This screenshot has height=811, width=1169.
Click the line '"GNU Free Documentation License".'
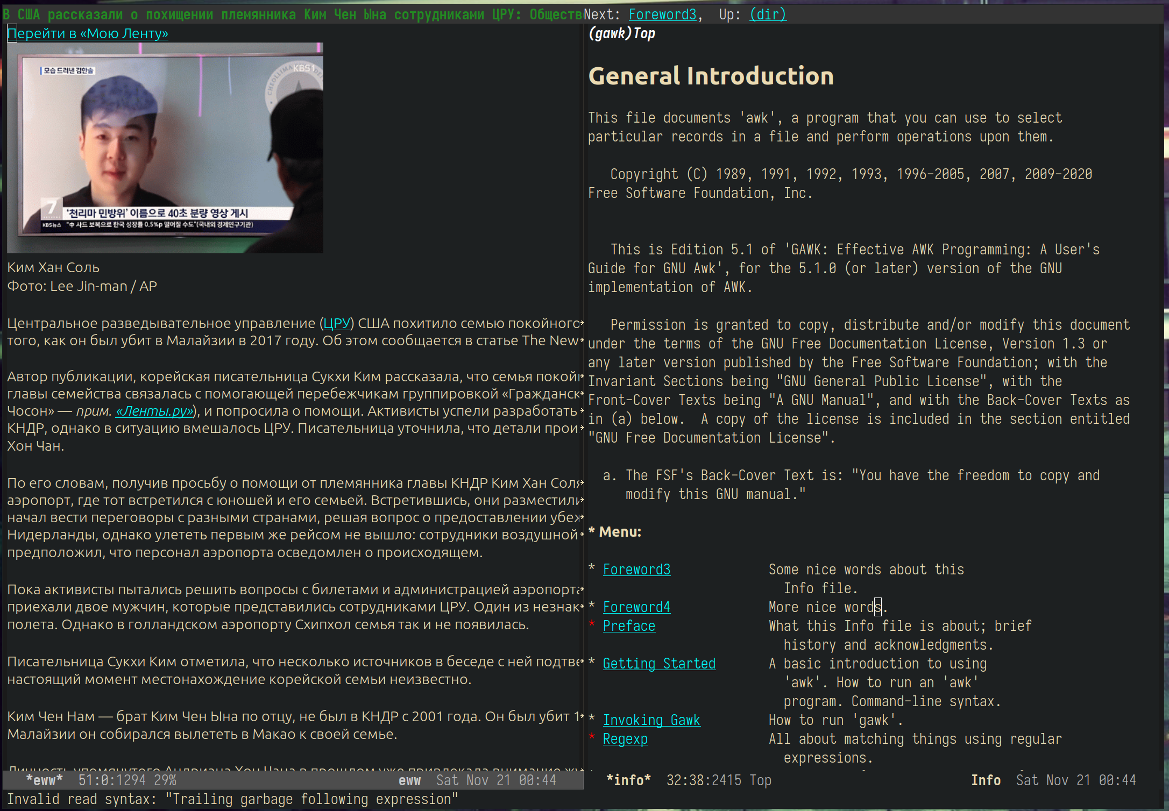pyautogui.click(x=711, y=438)
